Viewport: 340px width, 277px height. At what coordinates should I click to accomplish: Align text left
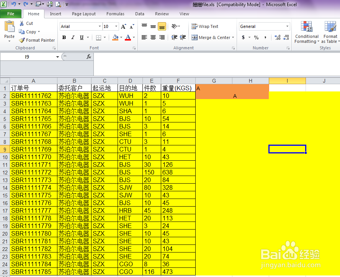144,37
